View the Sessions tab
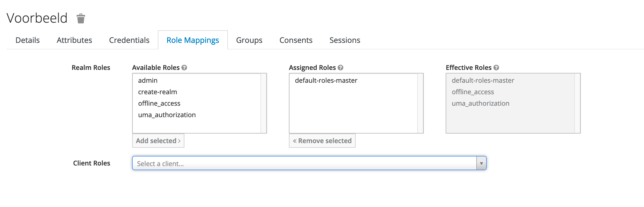Viewport: 644px width, 207px height. click(x=345, y=40)
